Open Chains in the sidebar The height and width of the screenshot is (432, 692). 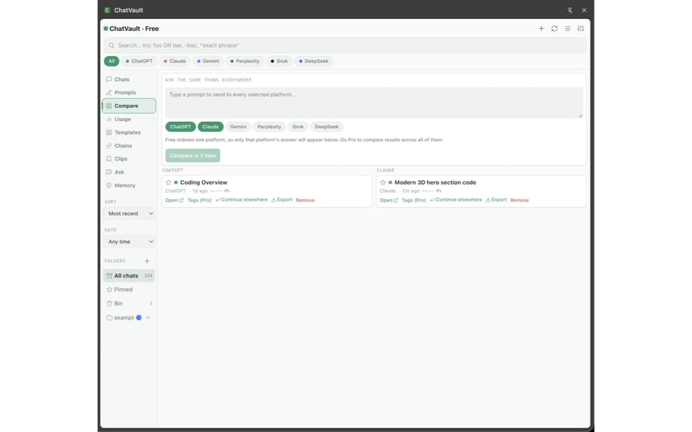129,146
